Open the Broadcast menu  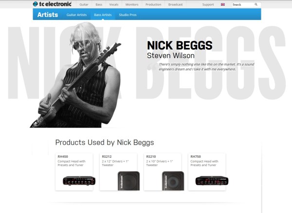click(175, 4)
